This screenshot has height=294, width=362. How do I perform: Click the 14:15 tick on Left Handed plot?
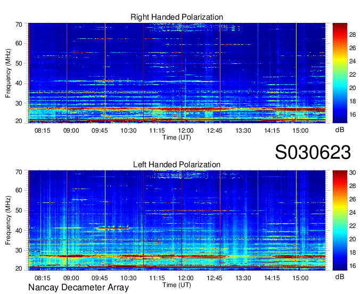click(272, 278)
